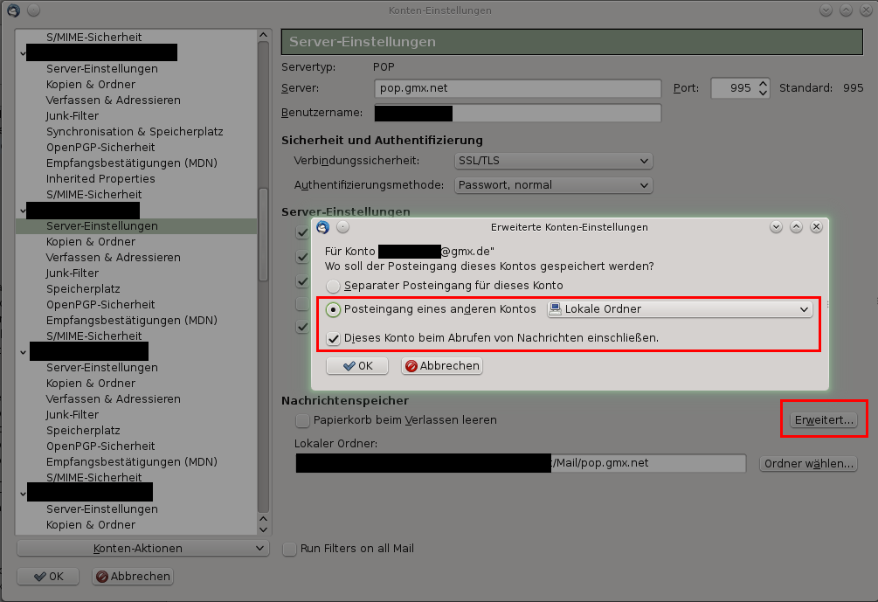
Task: Toggle the 'Run Filters on all Mail' checkbox
Action: pos(290,549)
